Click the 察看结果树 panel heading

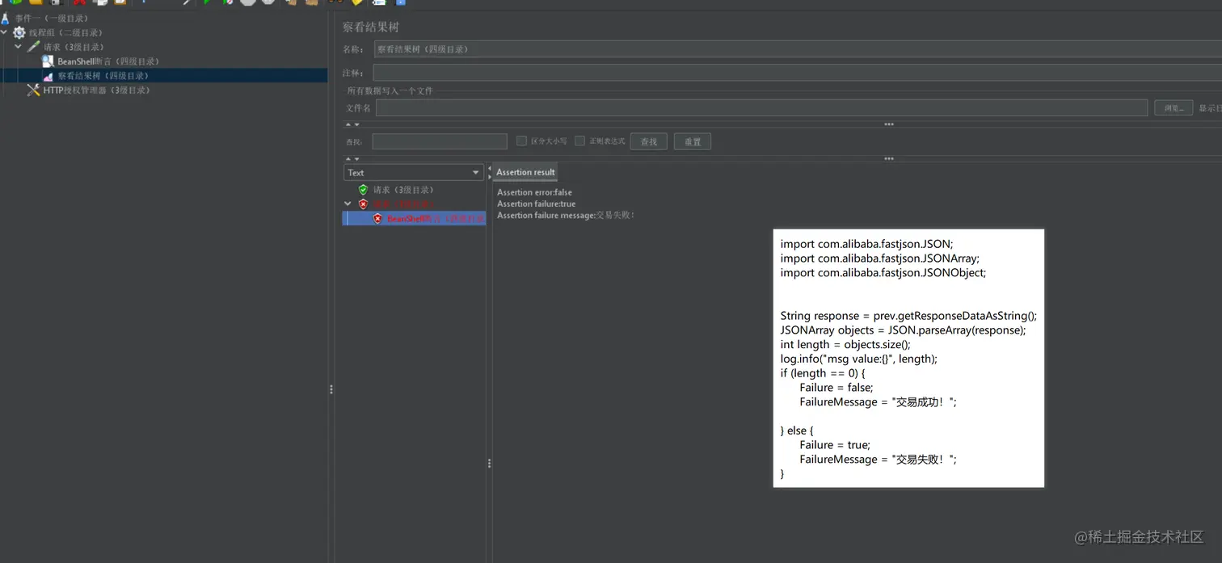371,27
